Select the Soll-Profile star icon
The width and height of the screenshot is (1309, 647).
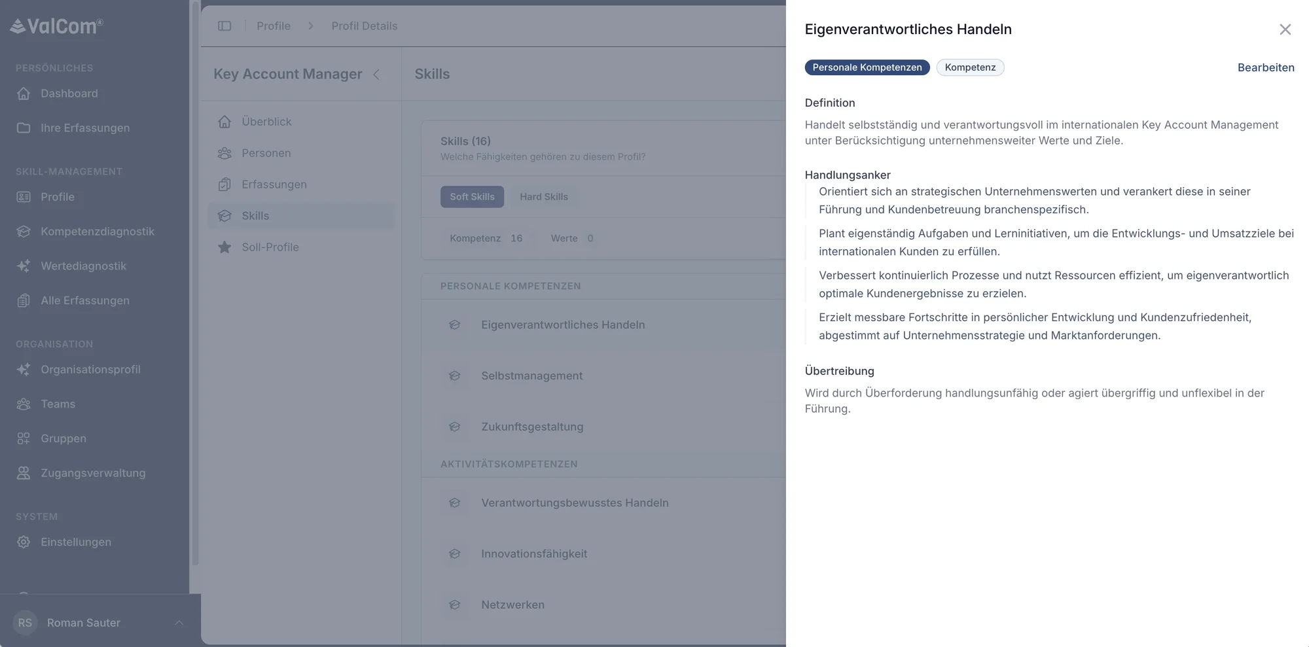point(224,247)
